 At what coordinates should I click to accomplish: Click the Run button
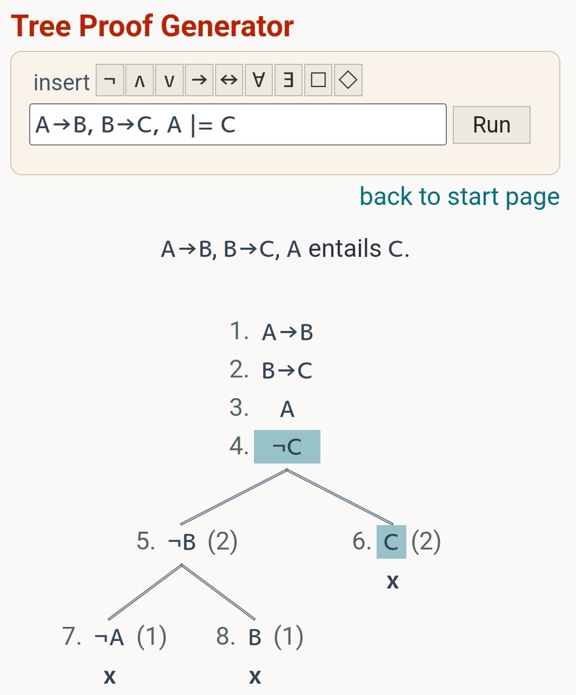492,125
